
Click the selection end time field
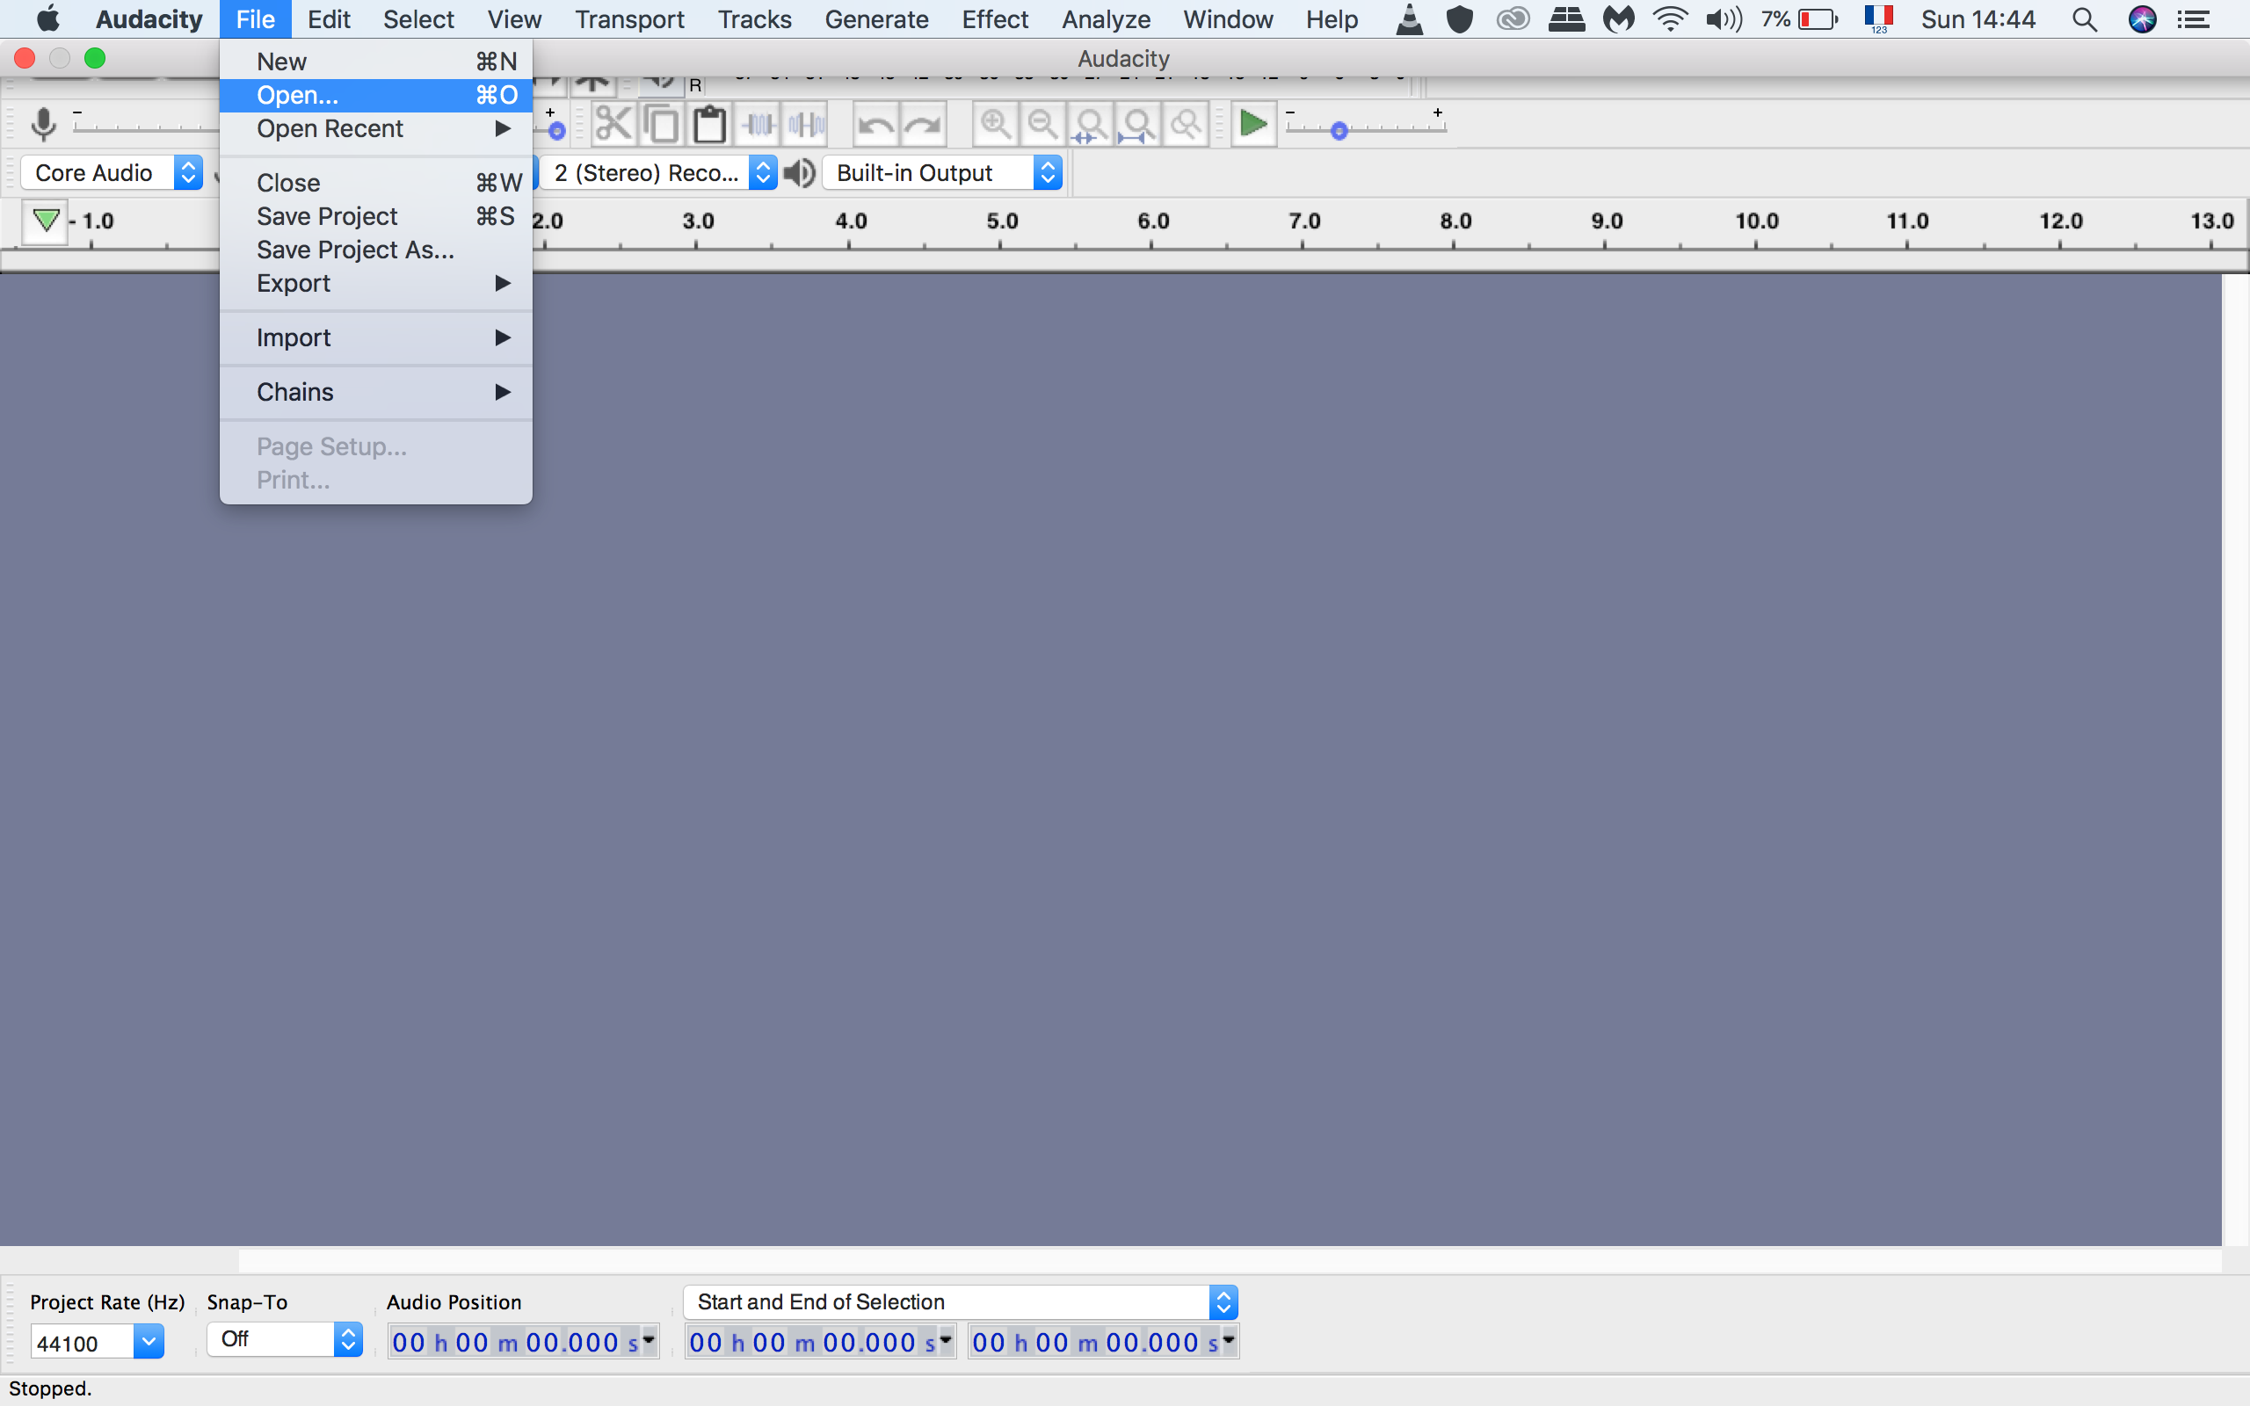tap(1103, 1342)
